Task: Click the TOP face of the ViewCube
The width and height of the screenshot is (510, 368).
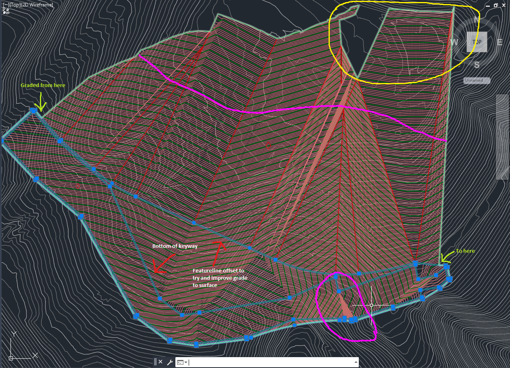Action: 477,42
